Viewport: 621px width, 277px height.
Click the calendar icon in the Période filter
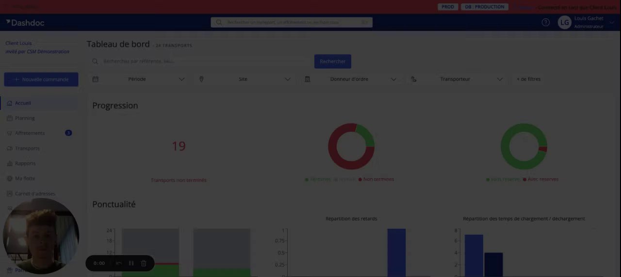(x=96, y=79)
